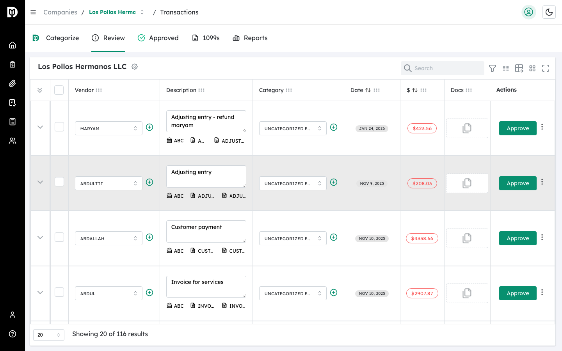Image resolution: width=562 pixels, height=351 pixels.
Task: Select the clipboard dollar billing icon
Action: pyautogui.click(x=12, y=64)
